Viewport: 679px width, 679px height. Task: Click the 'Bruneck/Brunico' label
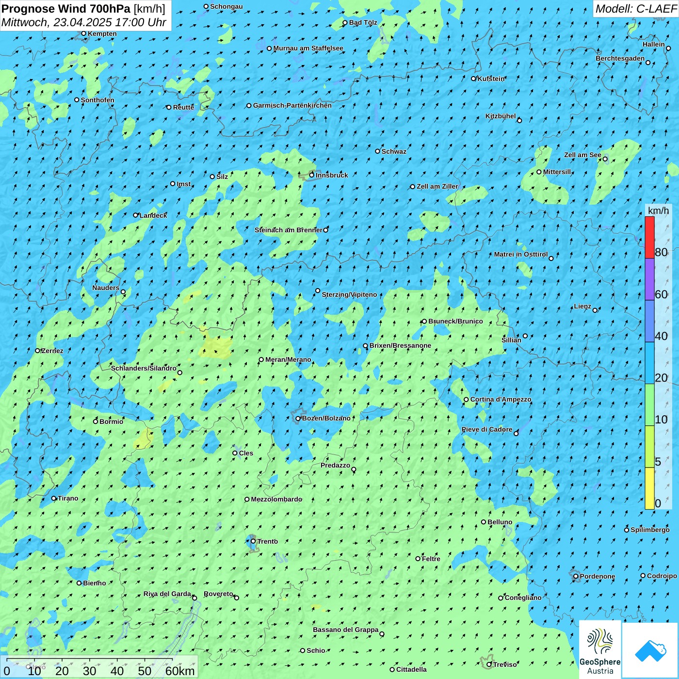click(x=455, y=321)
